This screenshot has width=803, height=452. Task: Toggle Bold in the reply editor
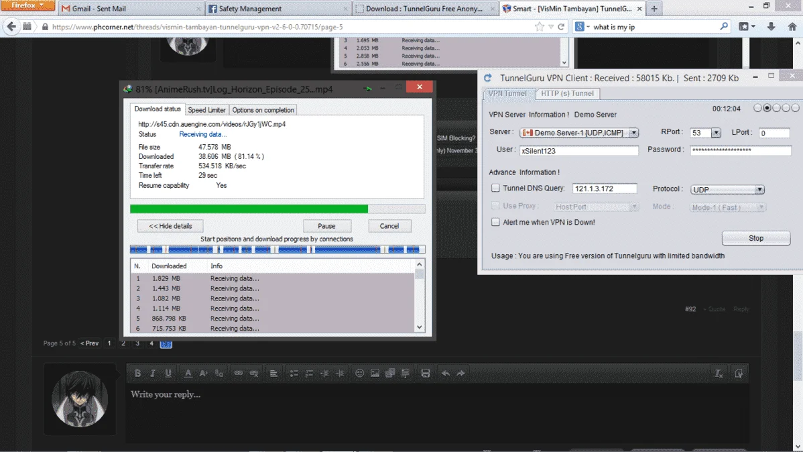[138, 373]
